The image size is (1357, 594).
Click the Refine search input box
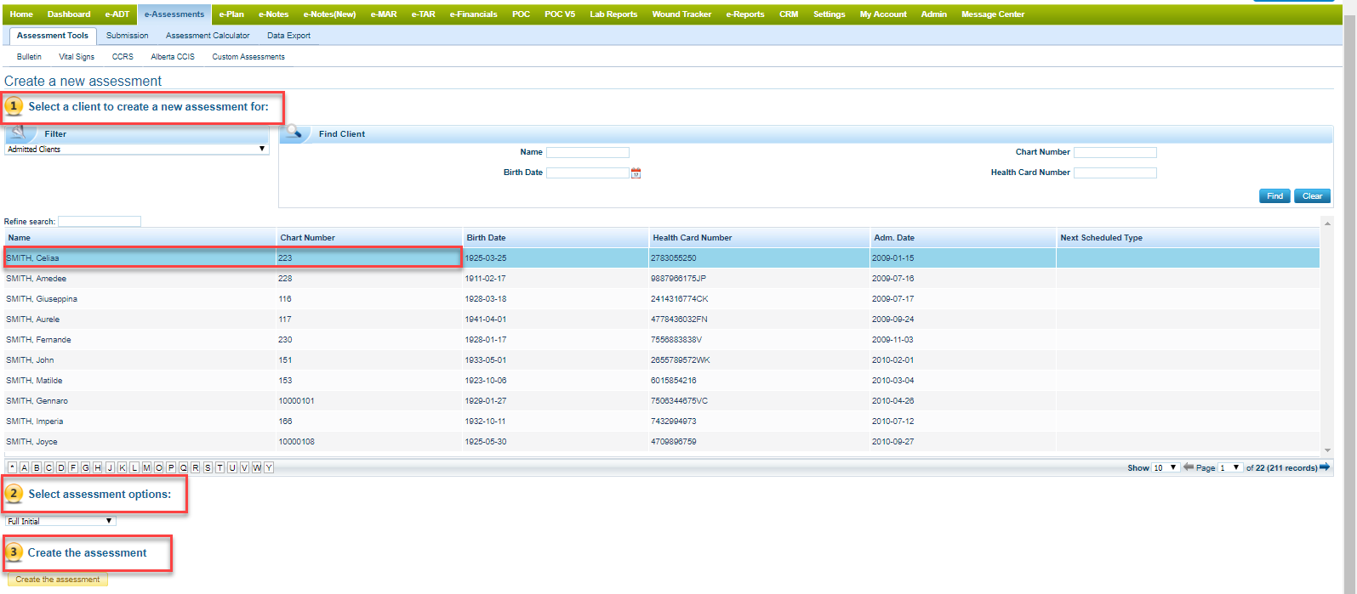100,222
